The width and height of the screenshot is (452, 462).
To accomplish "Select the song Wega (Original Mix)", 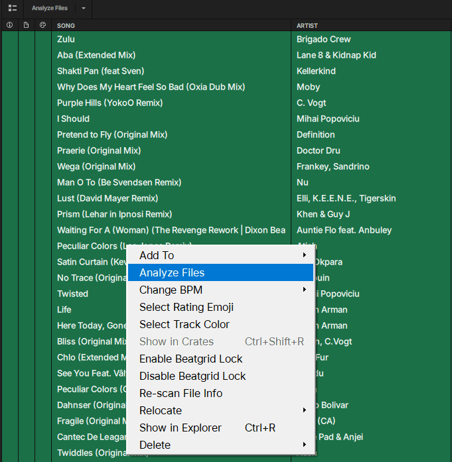I will (96, 166).
